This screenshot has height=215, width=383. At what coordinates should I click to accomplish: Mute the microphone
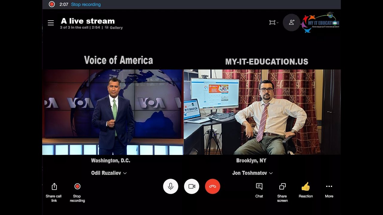point(171,186)
